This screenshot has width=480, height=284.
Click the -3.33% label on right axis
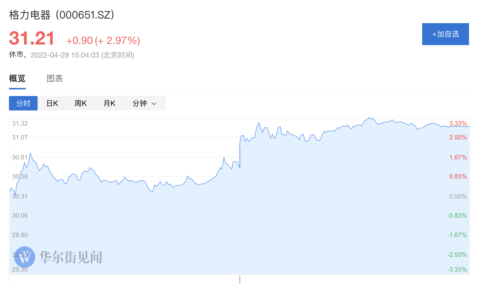[457, 270]
